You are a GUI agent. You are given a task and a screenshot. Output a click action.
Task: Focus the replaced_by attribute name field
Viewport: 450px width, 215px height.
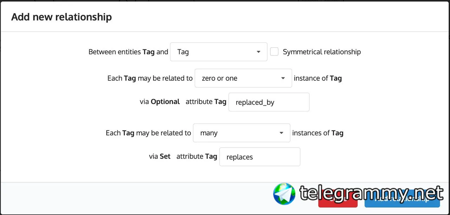tap(269, 102)
